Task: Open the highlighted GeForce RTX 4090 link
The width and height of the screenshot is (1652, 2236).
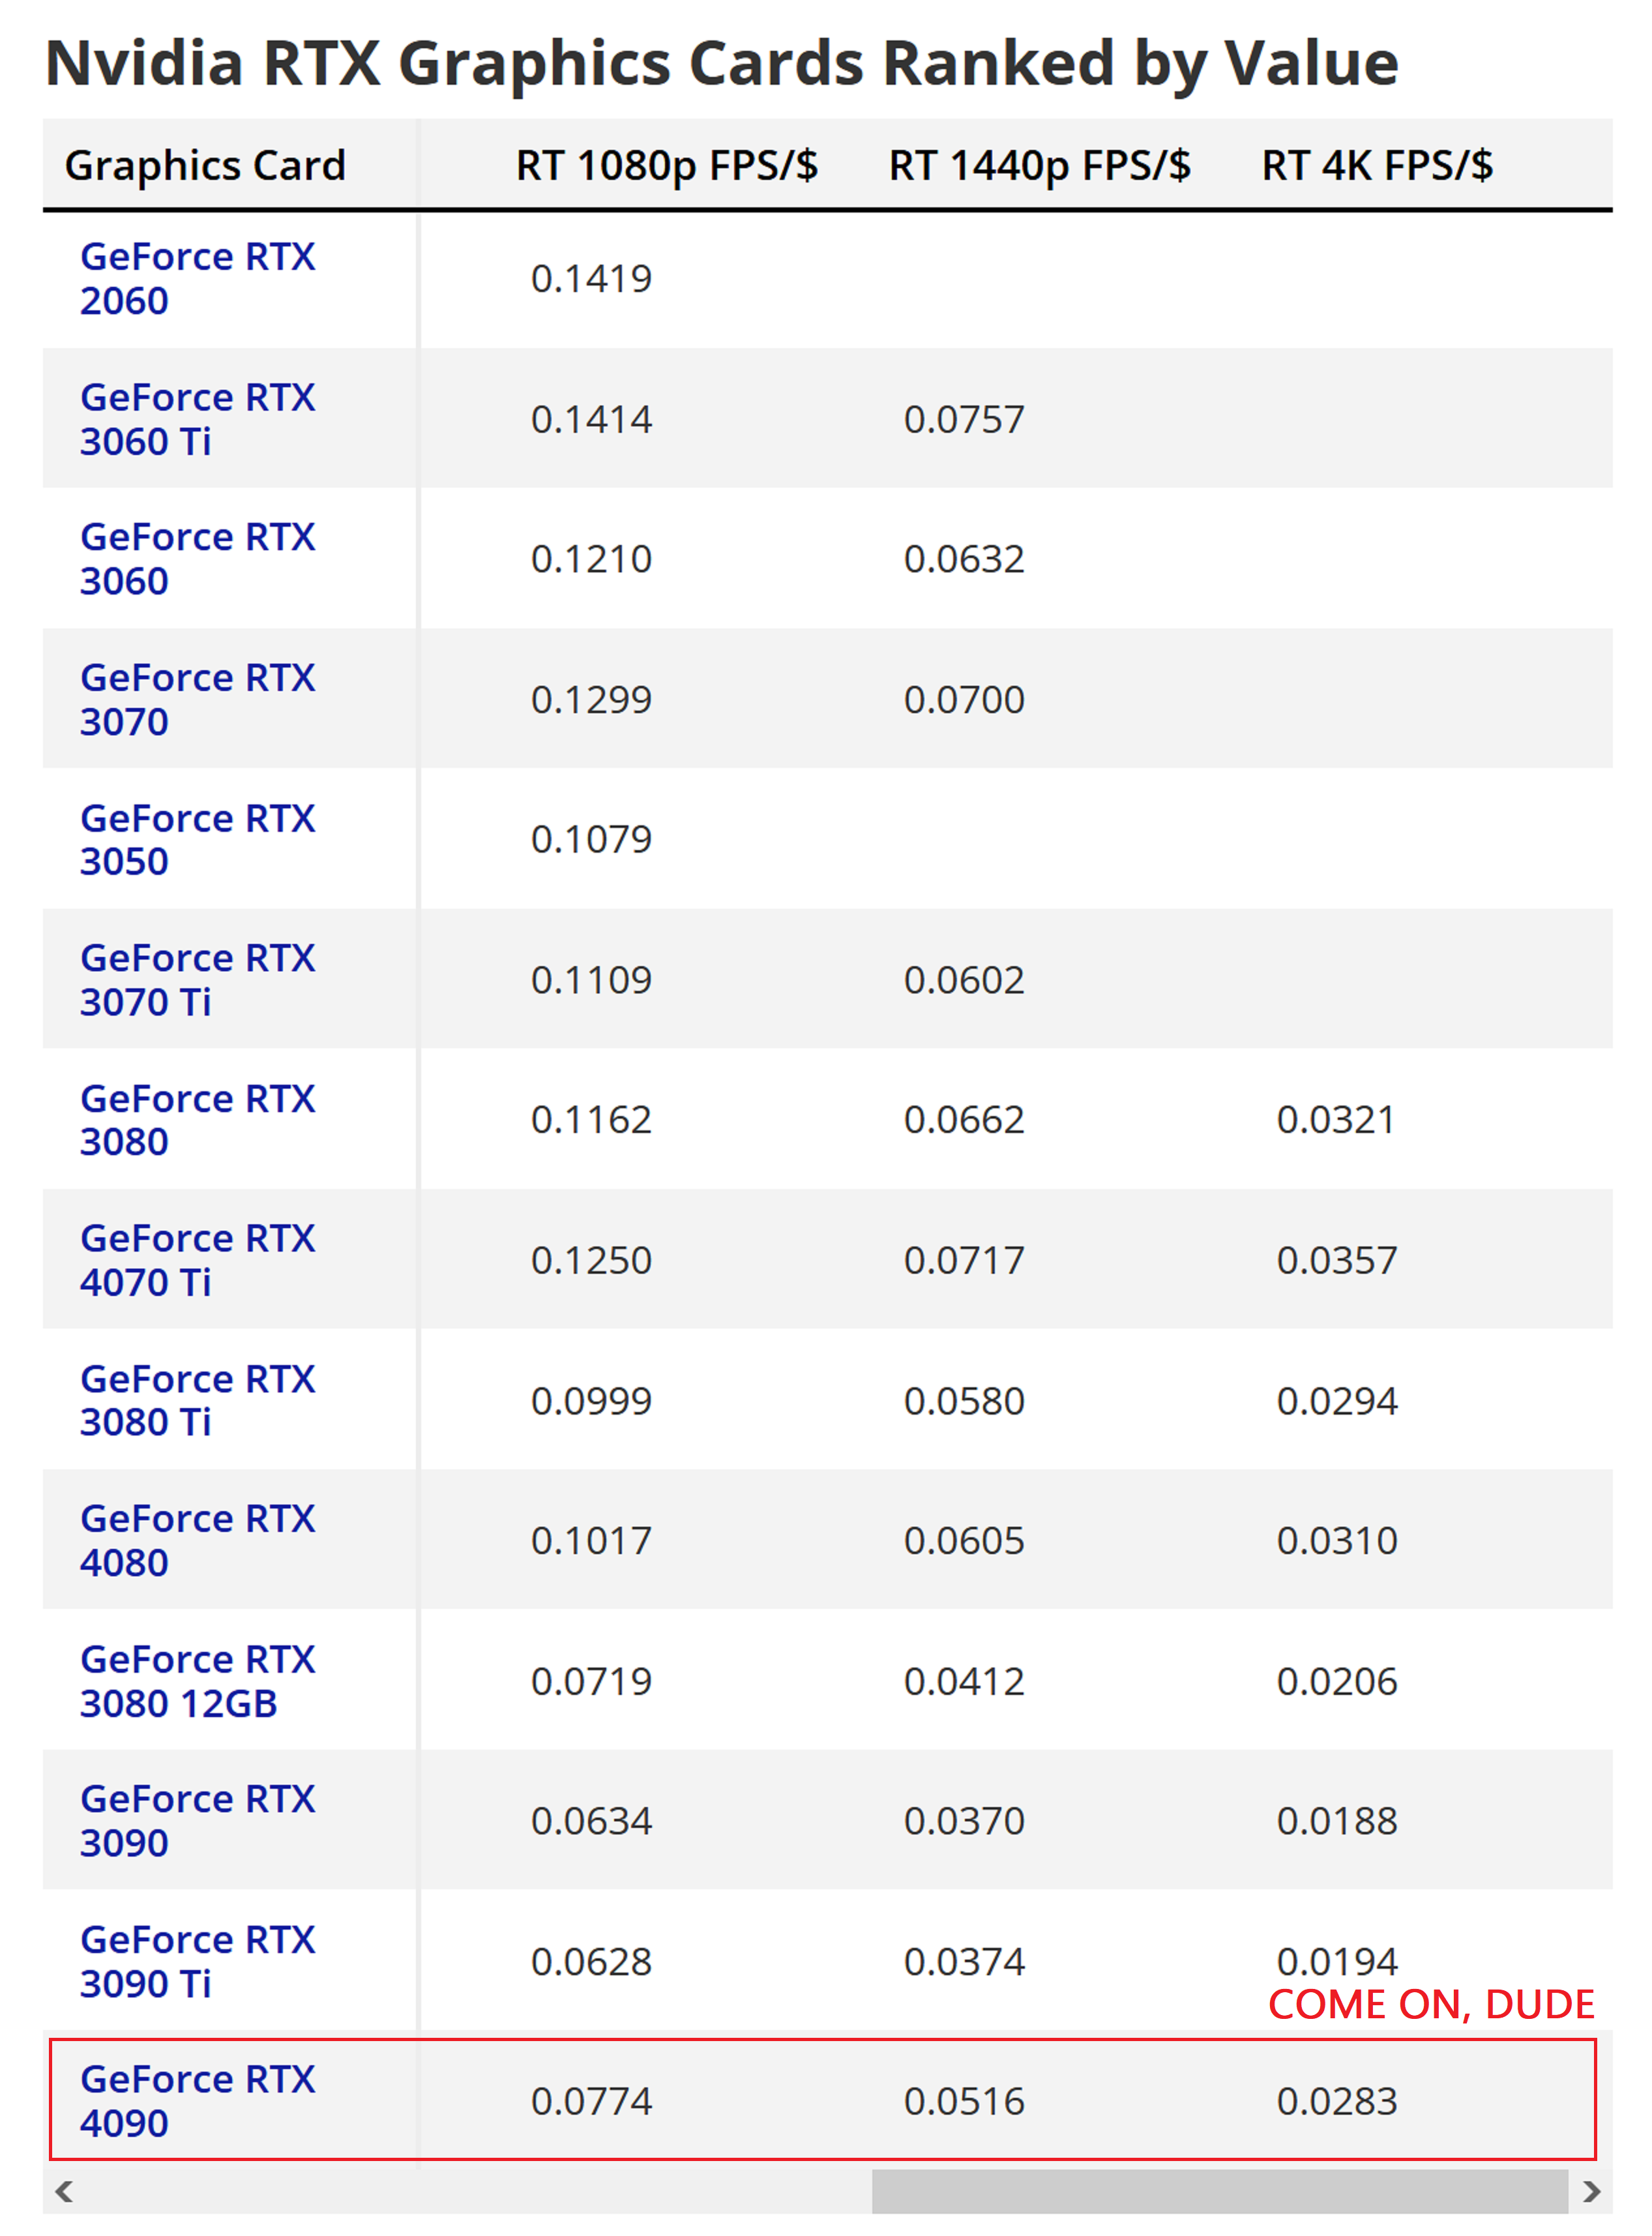Action: click(197, 2101)
